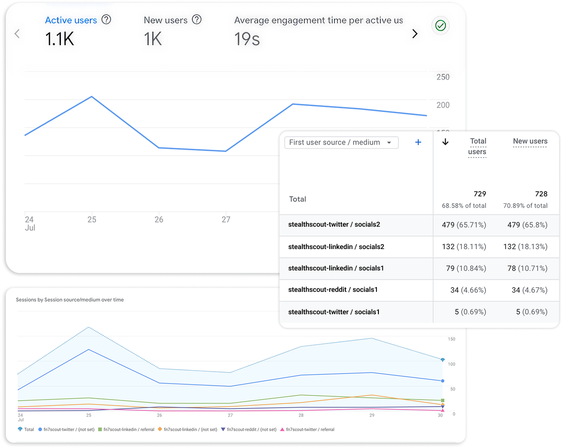The width and height of the screenshot is (562, 448).
Task: Click the green checkmark status icon
Action: (x=440, y=25)
